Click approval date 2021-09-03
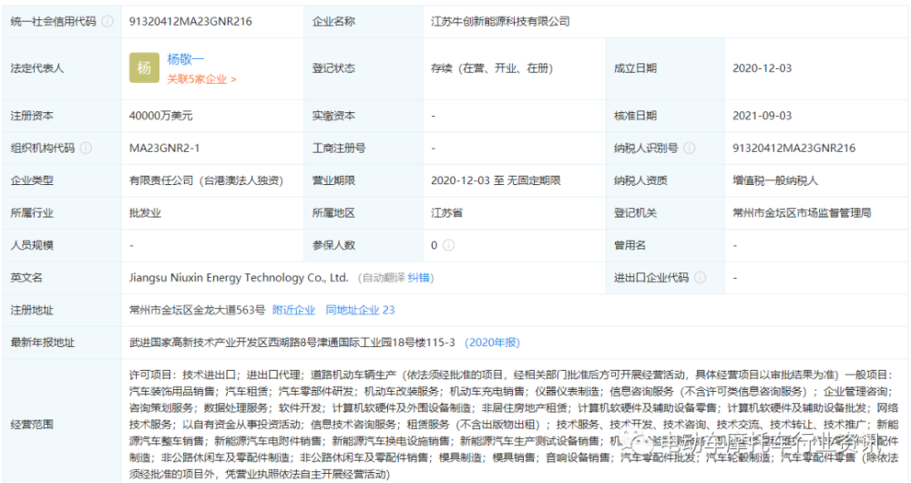Screen dimensions: 911x483 [x=762, y=116]
